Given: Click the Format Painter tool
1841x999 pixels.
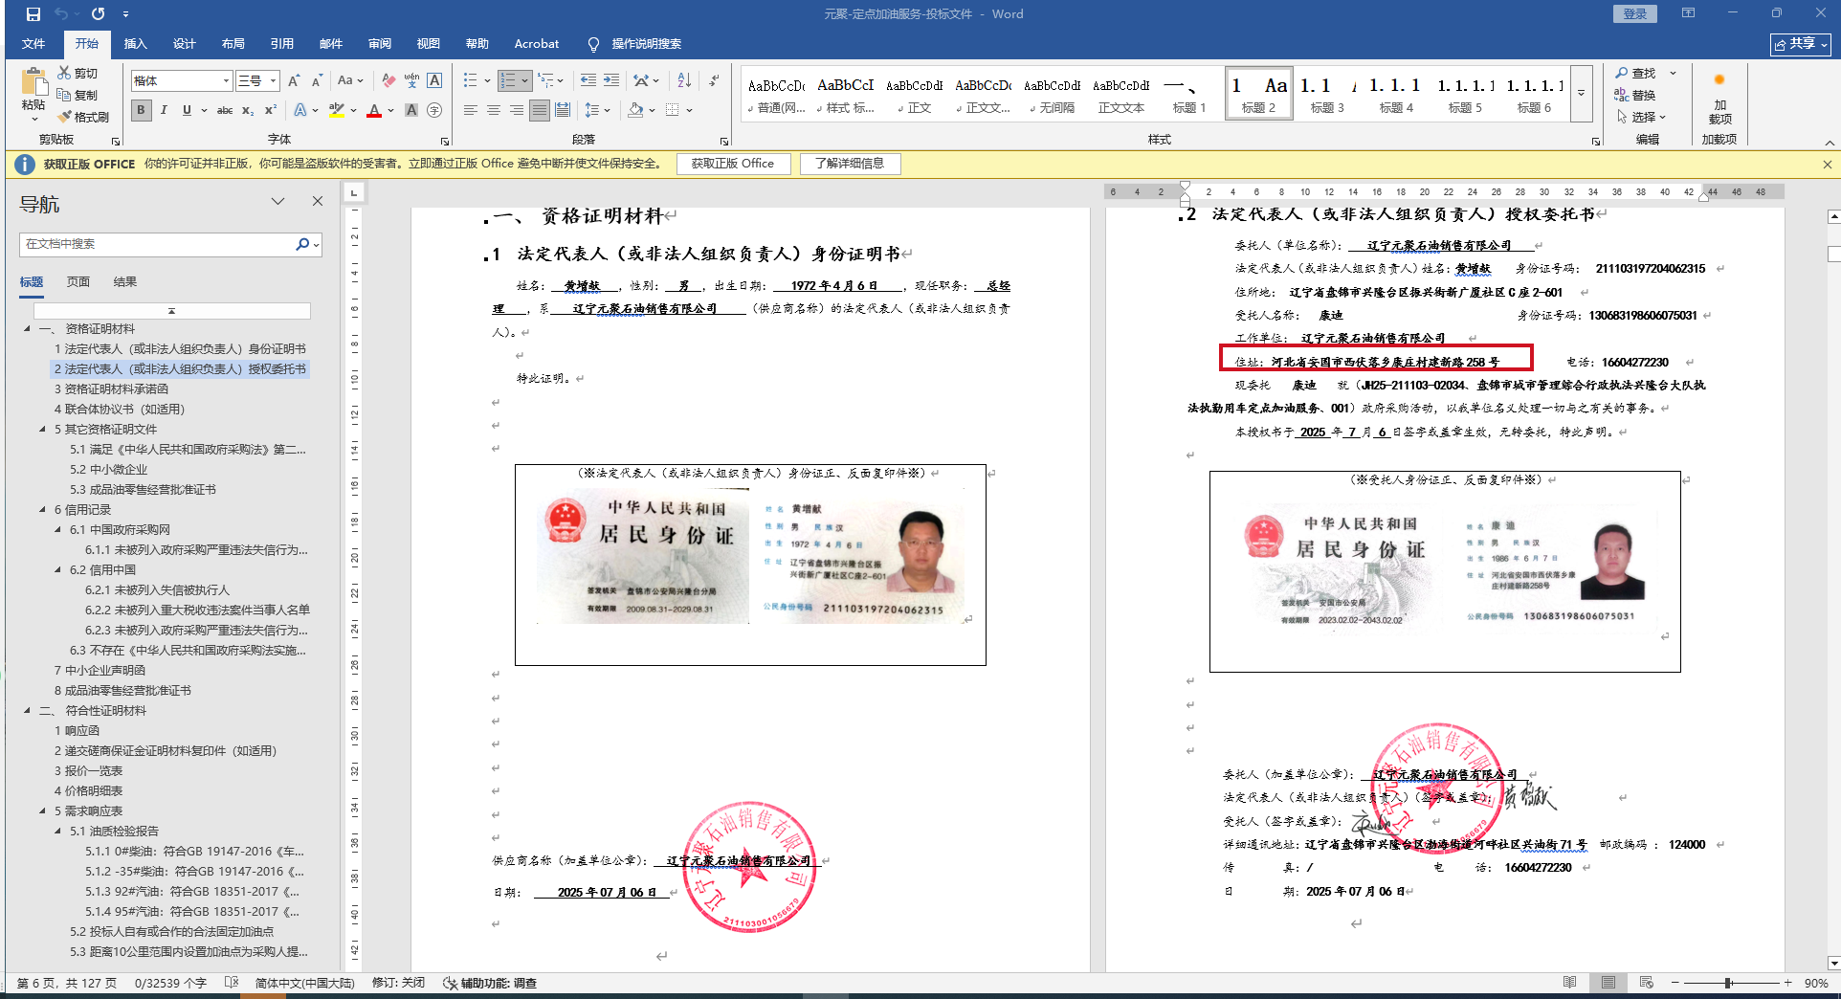Looking at the screenshot, I should click(x=83, y=117).
